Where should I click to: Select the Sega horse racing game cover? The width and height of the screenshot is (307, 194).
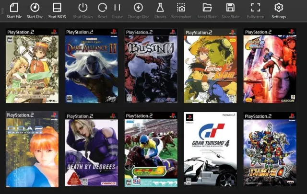coord(151,149)
